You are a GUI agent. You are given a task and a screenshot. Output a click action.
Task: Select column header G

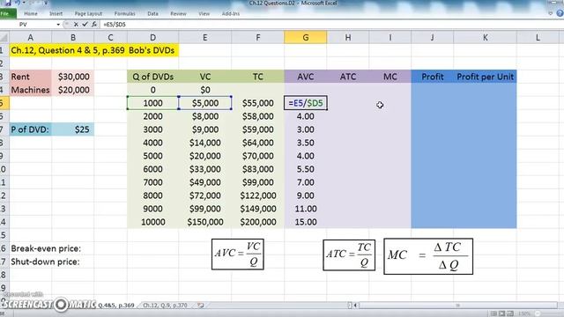(306, 37)
